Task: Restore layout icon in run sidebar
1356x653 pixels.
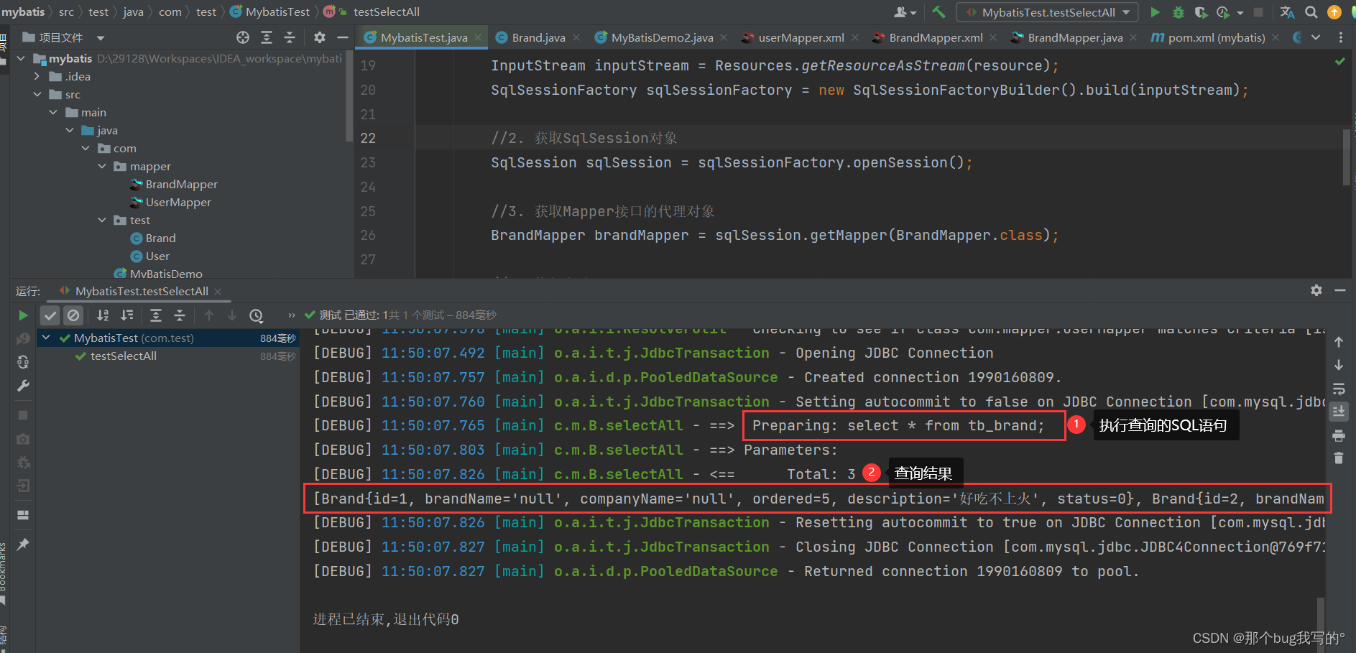Action: tap(23, 515)
